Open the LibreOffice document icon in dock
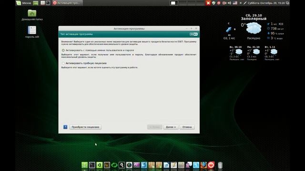The image size is (305, 171). pos(166,165)
